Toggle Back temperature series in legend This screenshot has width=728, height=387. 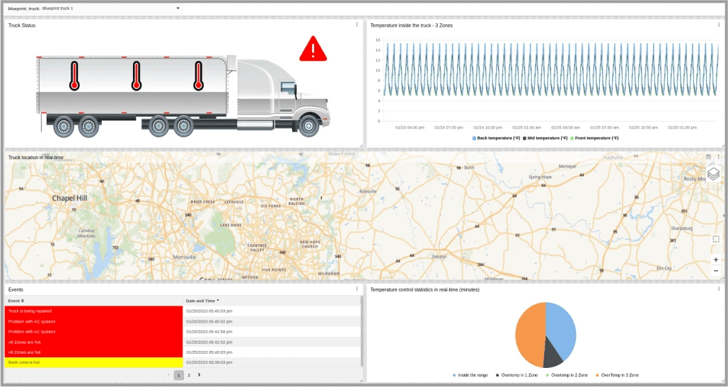[x=496, y=138]
